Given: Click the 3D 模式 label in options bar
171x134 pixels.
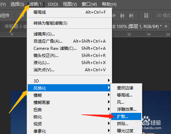Looking at the screenshot, I should (x=163, y=15).
